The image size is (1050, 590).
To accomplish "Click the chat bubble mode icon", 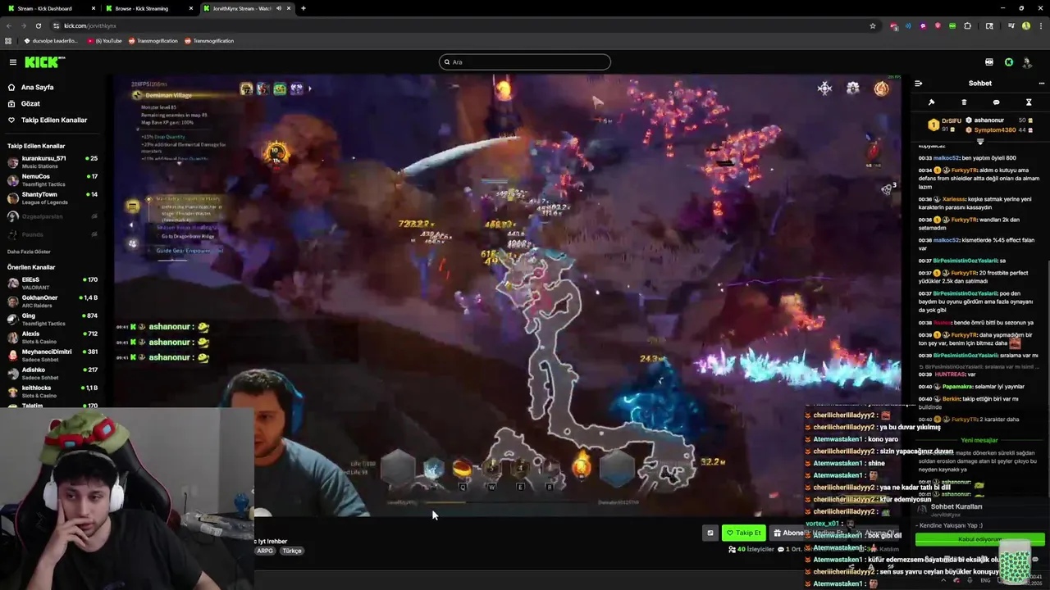I will [996, 102].
